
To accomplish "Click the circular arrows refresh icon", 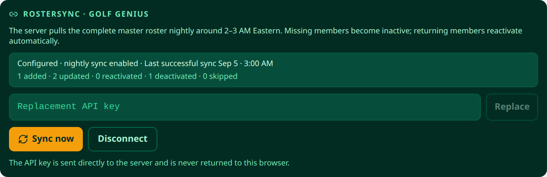I will (x=23, y=139).
